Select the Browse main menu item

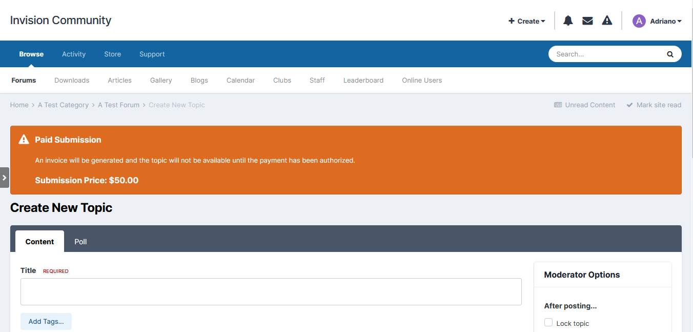(x=31, y=54)
